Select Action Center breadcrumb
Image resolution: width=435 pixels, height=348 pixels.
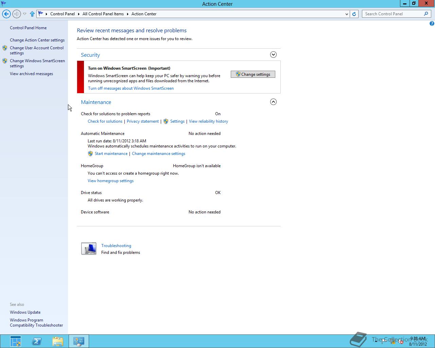pyautogui.click(x=144, y=14)
